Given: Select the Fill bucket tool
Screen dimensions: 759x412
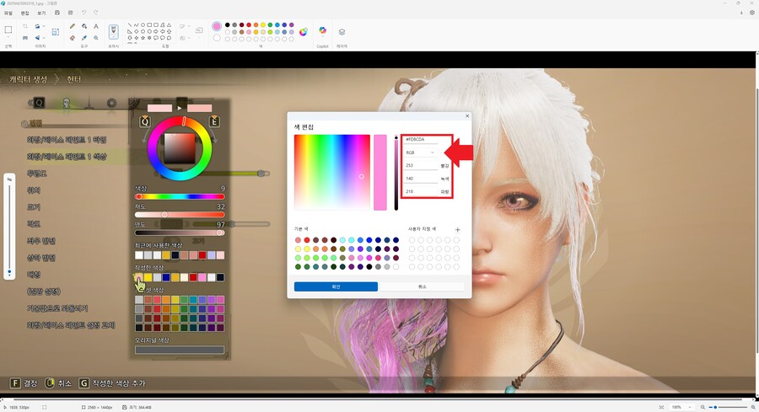Looking at the screenshot, I should [84, 26].
